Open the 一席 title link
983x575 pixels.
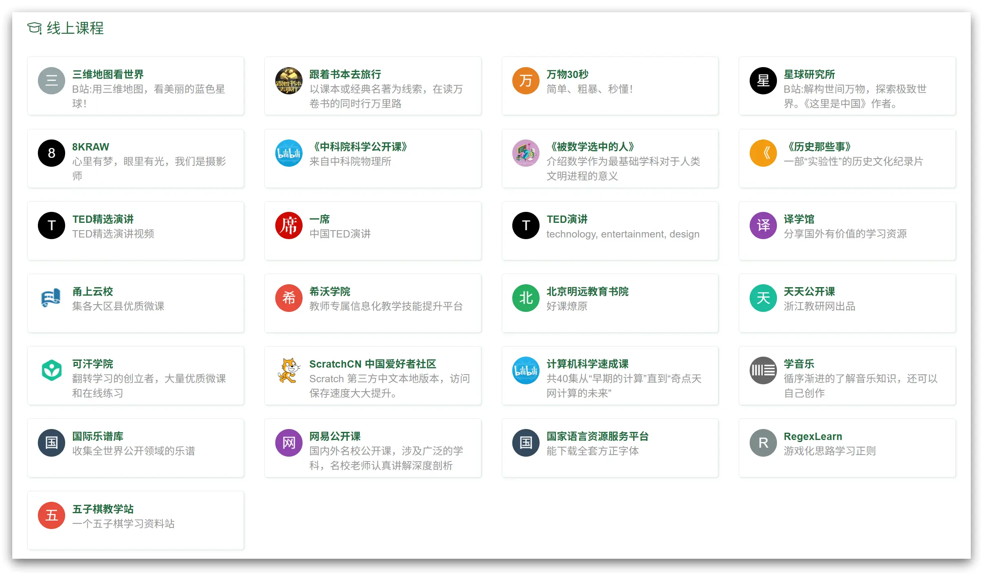(319, 219)
